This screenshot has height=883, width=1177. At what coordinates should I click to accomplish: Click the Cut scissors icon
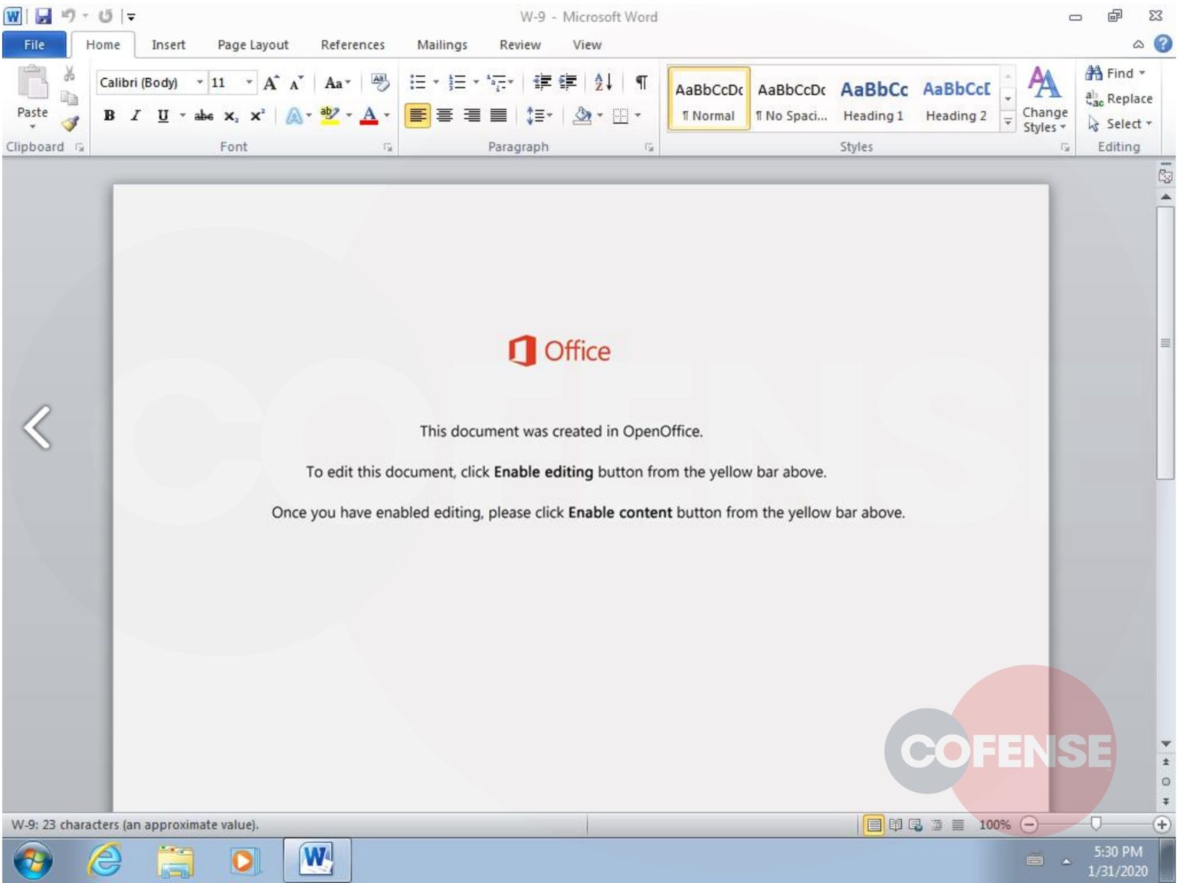[69, 74]
